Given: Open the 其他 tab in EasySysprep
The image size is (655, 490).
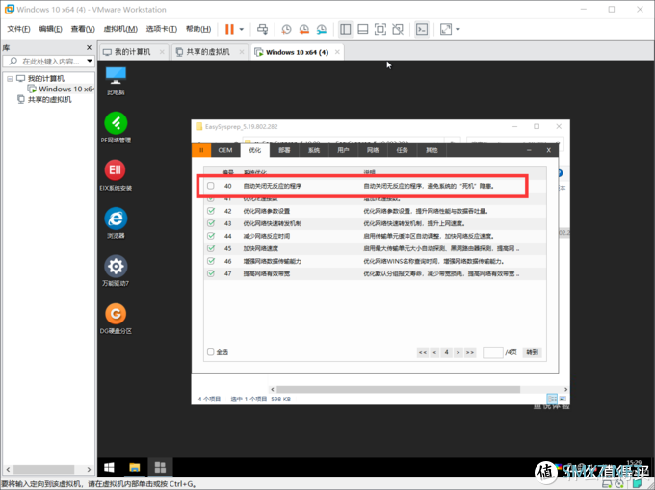Looking at the screenshot, I should tap(432, 150).
